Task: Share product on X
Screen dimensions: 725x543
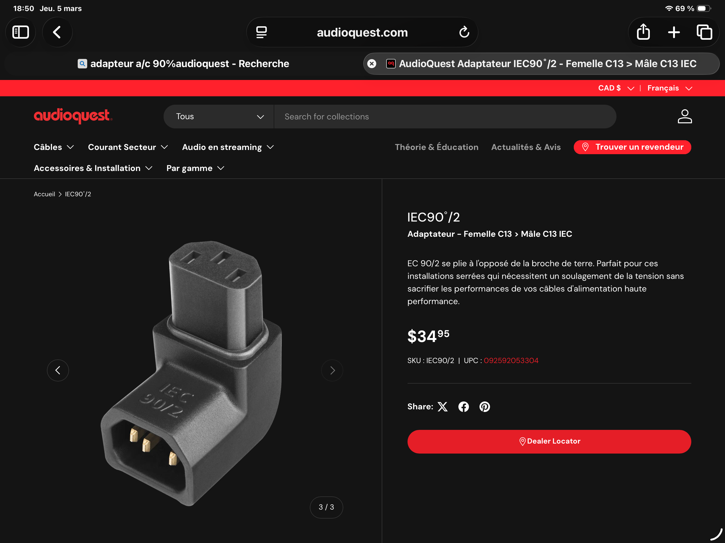Action: point(443,407)
